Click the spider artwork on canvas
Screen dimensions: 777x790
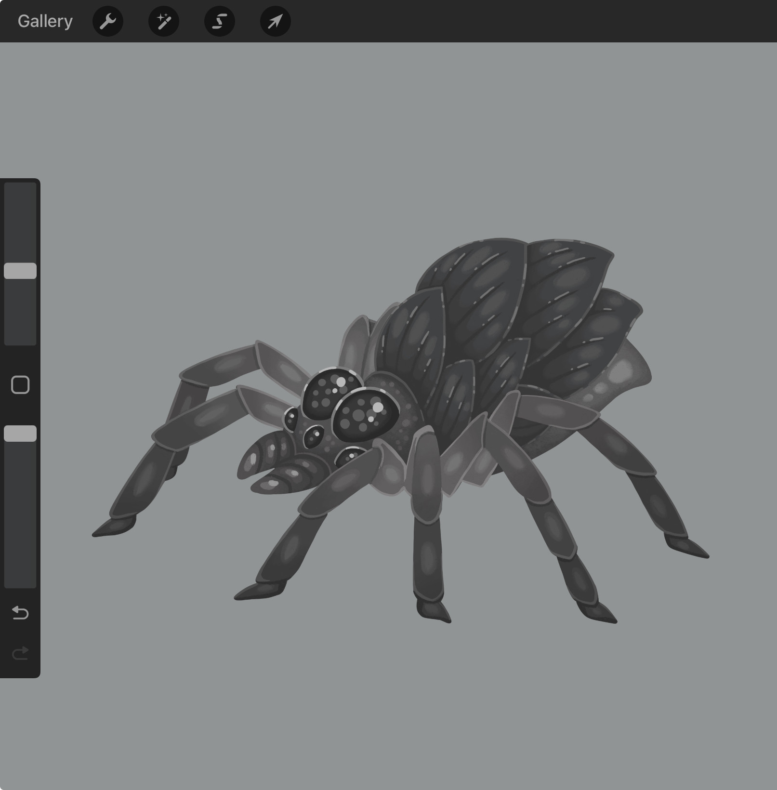[x=400, y=431]
